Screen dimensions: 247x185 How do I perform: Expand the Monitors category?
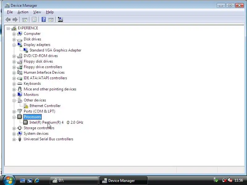click(14, 95)
